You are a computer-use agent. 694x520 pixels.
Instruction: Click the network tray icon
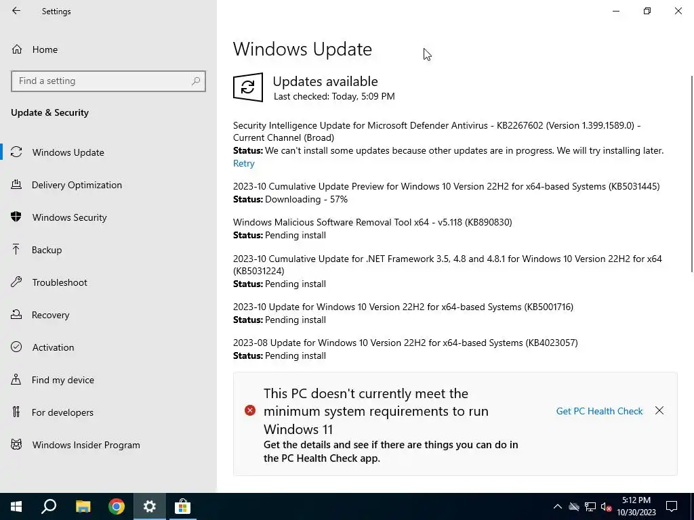590,506
